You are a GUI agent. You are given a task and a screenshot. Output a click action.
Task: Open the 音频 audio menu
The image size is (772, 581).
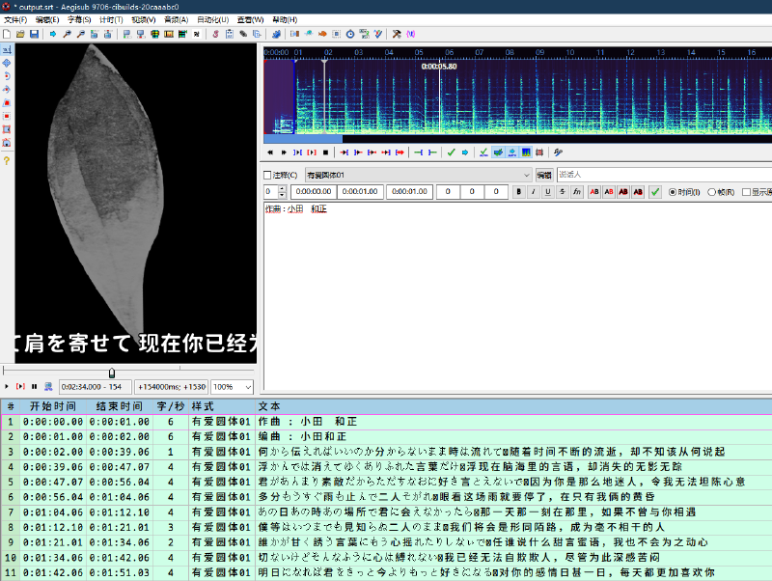[x=176, y=19]
